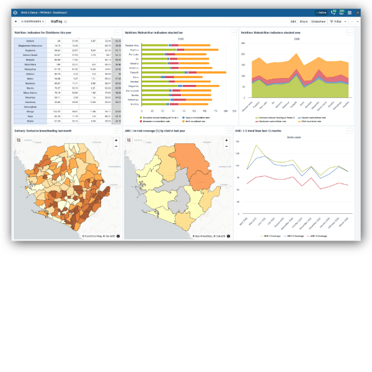Click the Edit button
Screen dimensions: 372x372
point(293,21)
